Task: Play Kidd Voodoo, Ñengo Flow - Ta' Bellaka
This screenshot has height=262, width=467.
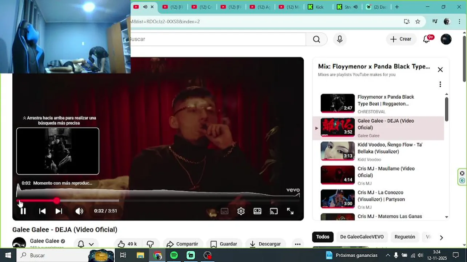Action: [378, 152]
